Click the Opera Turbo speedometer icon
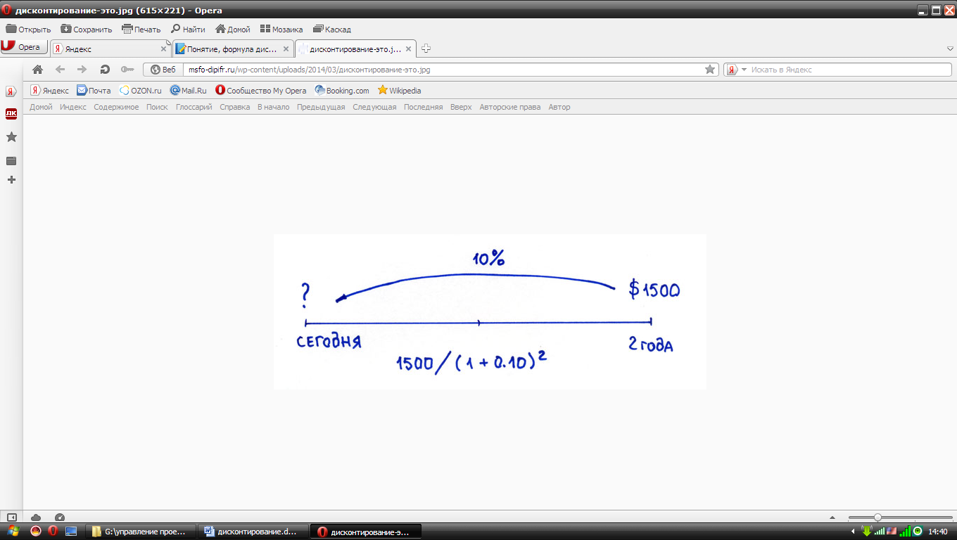This screenshot has height=540, width=957. tap(60, 517)
